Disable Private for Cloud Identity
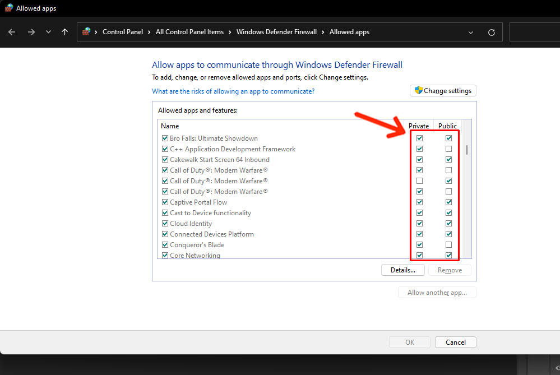This screenshot has height=375, width=560. pyautogui.click(x=420, y=224)
